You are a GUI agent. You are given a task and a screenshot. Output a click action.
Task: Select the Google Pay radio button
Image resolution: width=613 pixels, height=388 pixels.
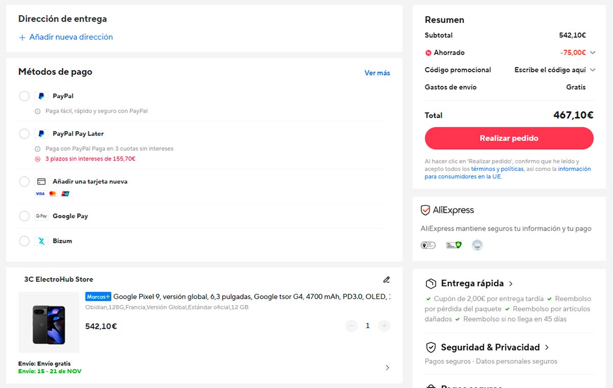[x=24, y=216]
